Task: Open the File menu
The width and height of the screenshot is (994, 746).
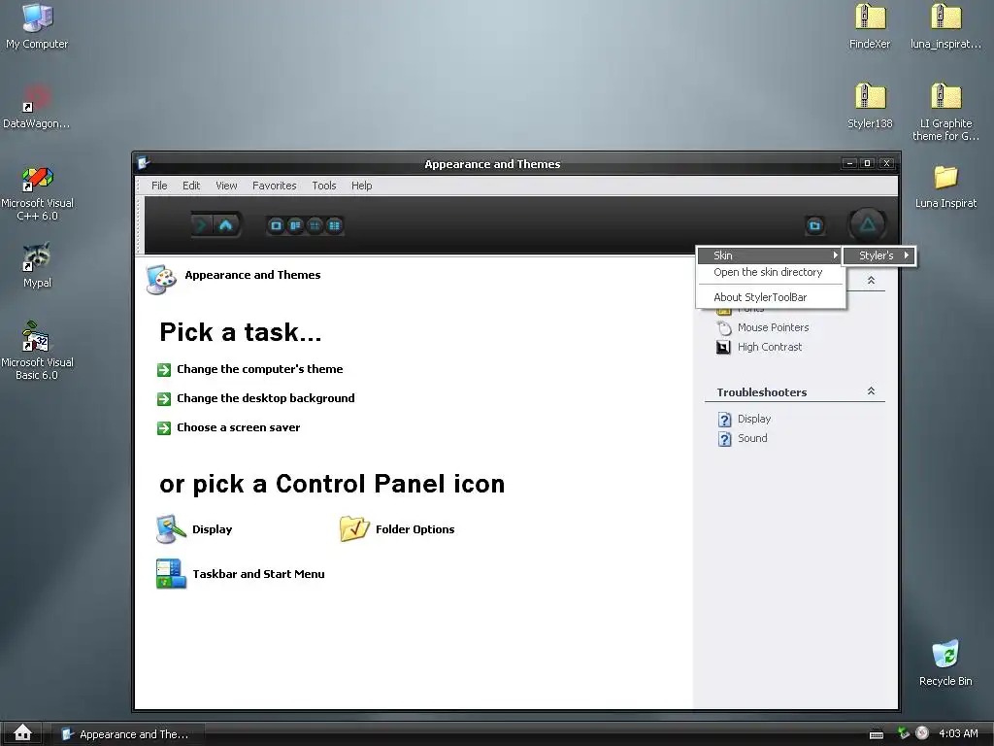Action: point(159,186)
